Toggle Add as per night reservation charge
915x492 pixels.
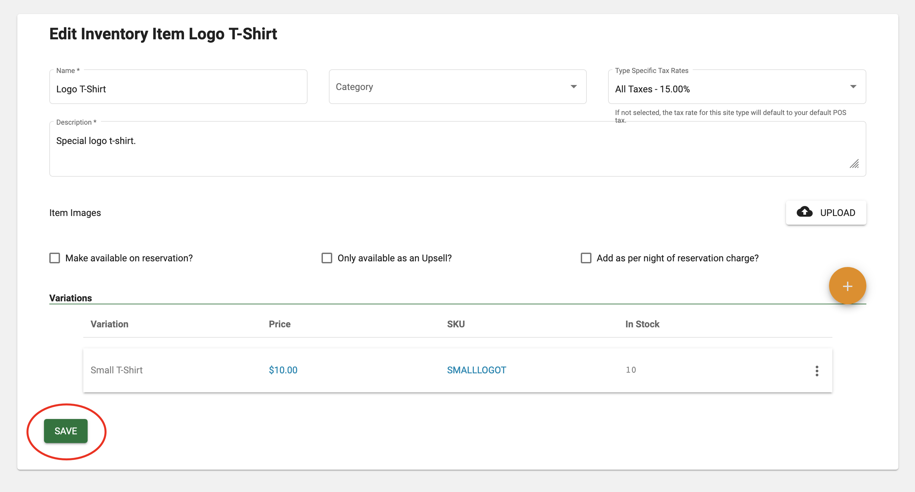pyautogui.click(x=586, y=258)
